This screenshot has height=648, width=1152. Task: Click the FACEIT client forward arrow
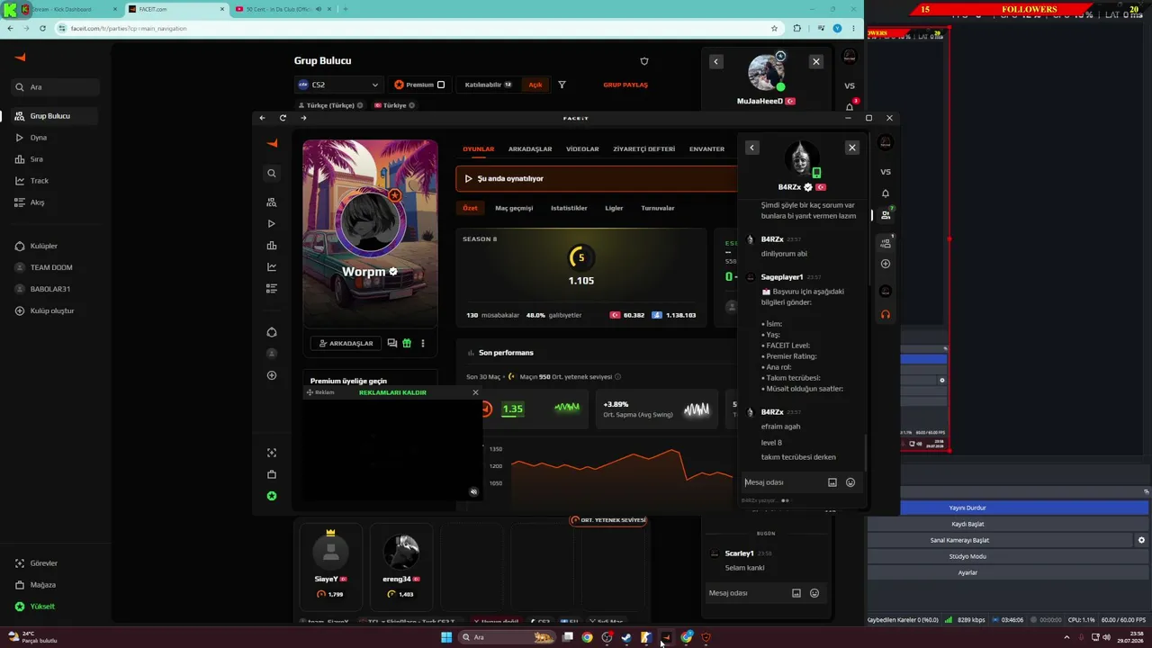[x=303, y=118]
